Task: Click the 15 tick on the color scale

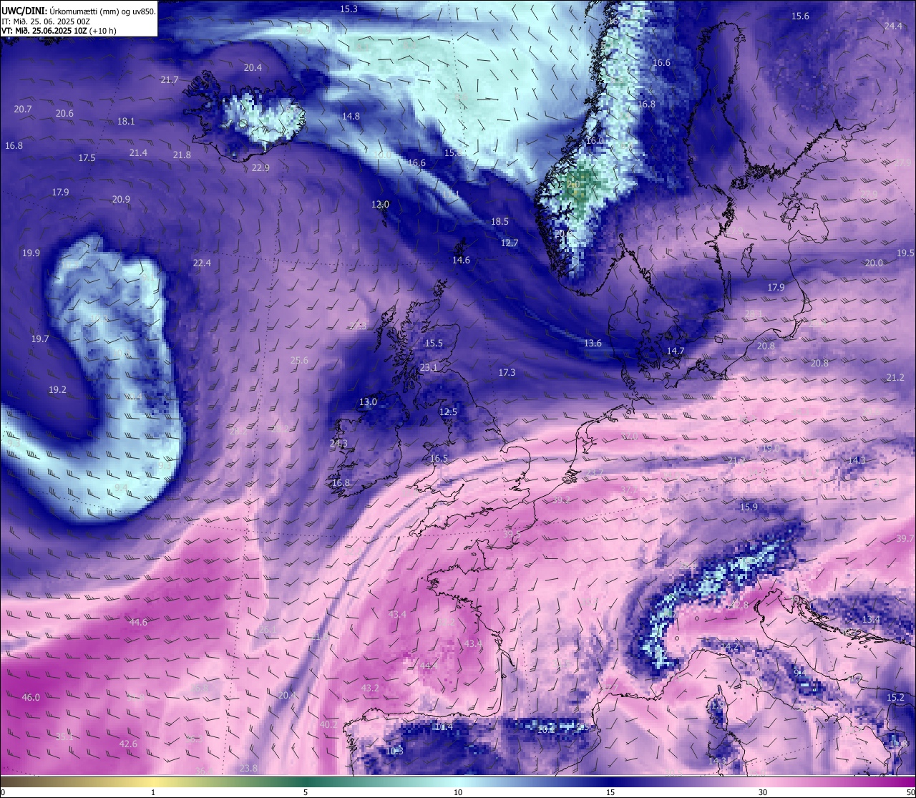Action: 610,792
